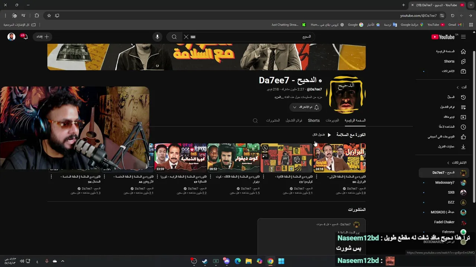Screen dimensions: 476x267
Task: Switch to Playlists (قوائم التشغيل) channel tab
Action: (x=294, y=121)
